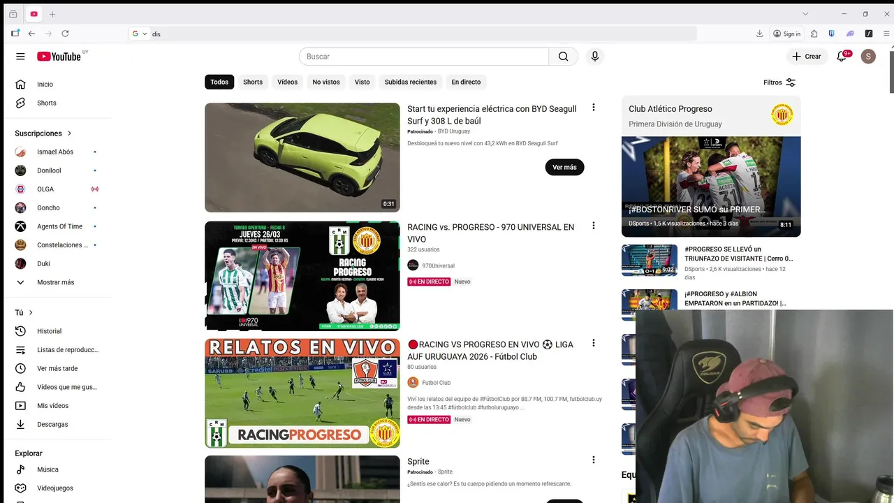Select the En directo filter chip
Screen dimensions: 894x503
click(466, 82)
